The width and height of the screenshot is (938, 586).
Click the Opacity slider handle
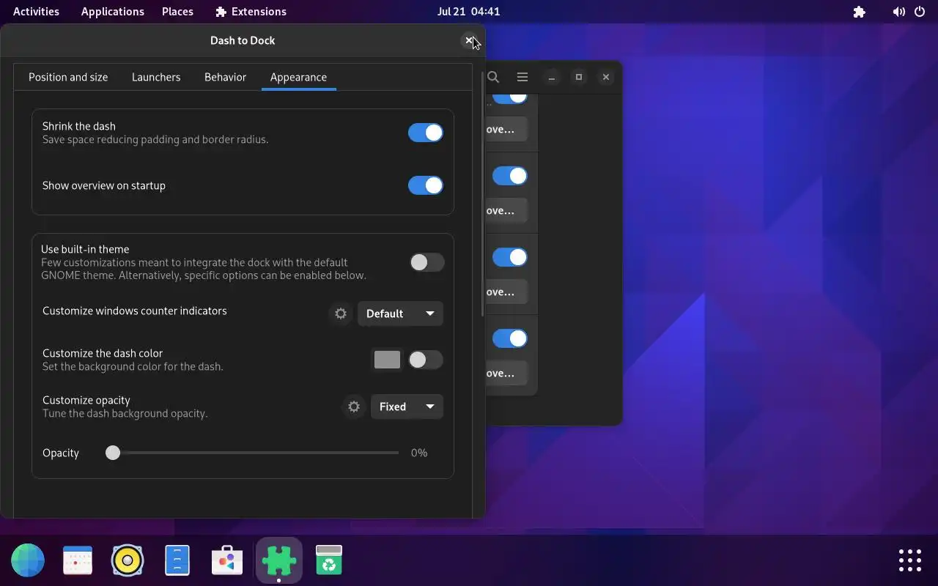(112, 453)
